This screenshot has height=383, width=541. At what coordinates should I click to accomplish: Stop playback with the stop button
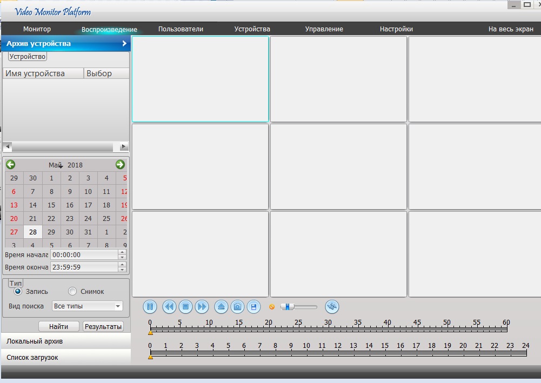(x=185, y=307)
